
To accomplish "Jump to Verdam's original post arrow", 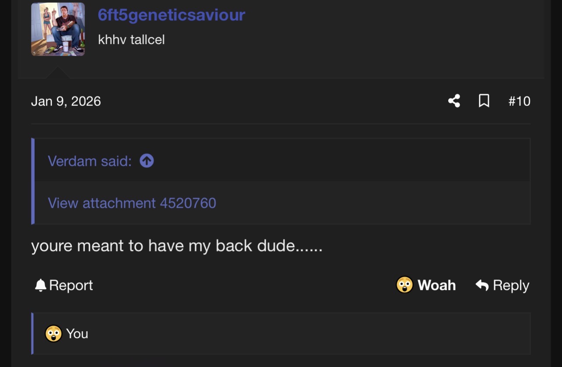I will pyautogui.click(x=147, y=161).
